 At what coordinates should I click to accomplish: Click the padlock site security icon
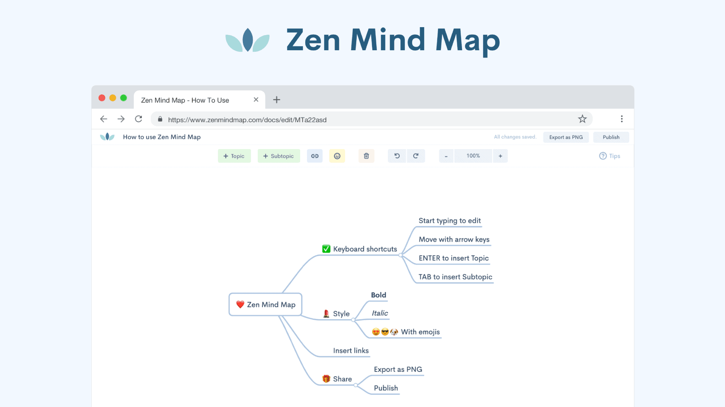click(x=160, y=119)
